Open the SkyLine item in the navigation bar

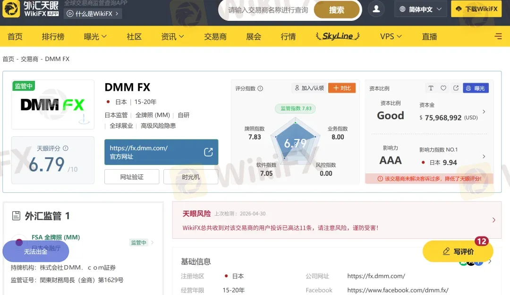(x=337, y=36)
